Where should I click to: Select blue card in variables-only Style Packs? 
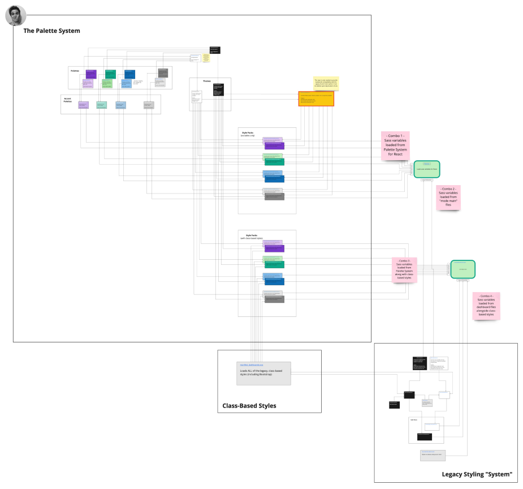[x=274, y=179]
